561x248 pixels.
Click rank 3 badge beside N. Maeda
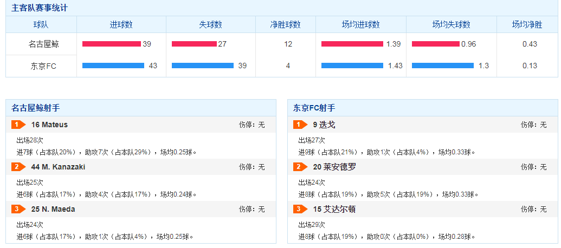(18, 210)
